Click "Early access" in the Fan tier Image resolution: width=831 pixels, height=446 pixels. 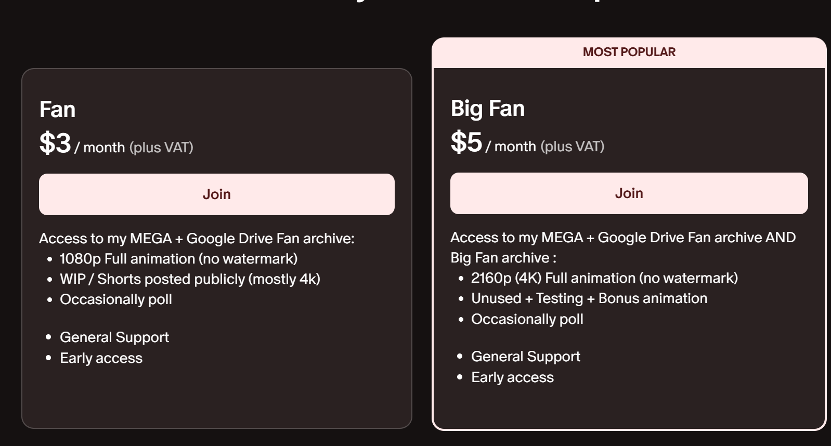[101, 358]
